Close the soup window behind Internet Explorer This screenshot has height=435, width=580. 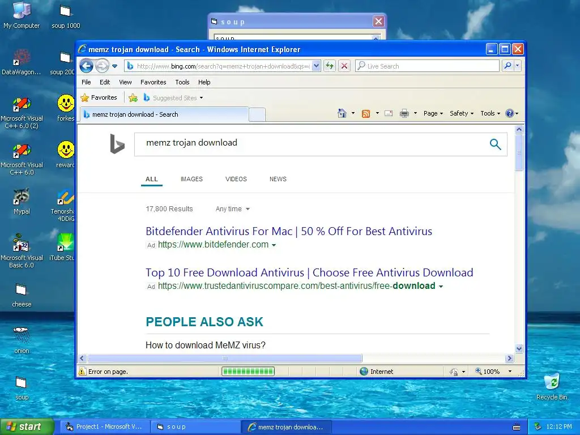point(378,22)
